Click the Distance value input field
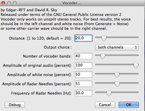 point(84,38)
